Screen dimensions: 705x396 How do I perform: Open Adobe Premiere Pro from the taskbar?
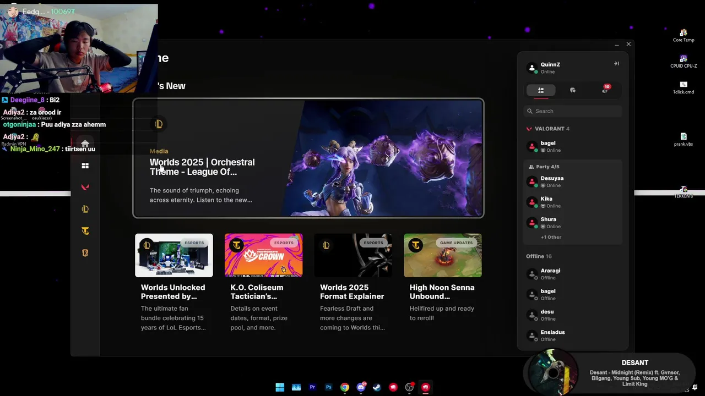pos(312,387)
